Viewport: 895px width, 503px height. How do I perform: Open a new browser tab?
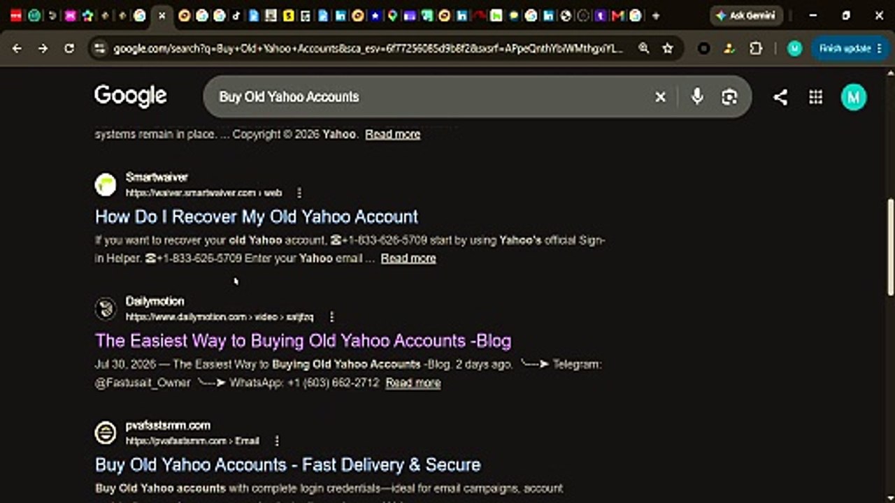(655, 15)
